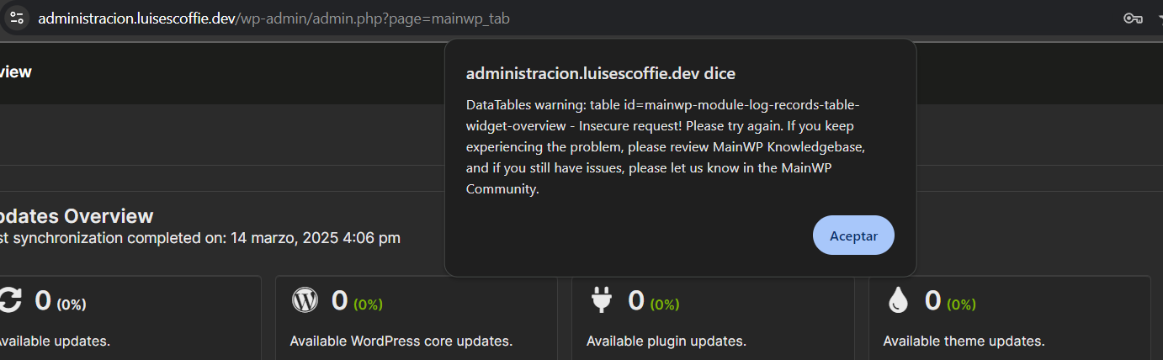
Task: Click the dialog title 'administracion.luisescoffie.dev dice'
Action: pyautogui.click(x=601, y=73)
